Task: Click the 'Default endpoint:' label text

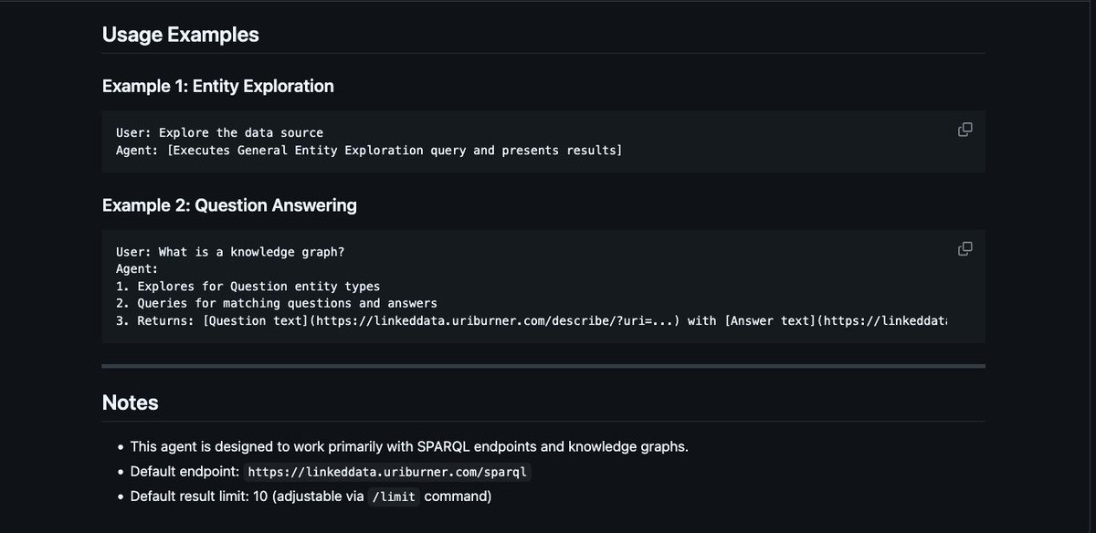Action: pos(184,472)
